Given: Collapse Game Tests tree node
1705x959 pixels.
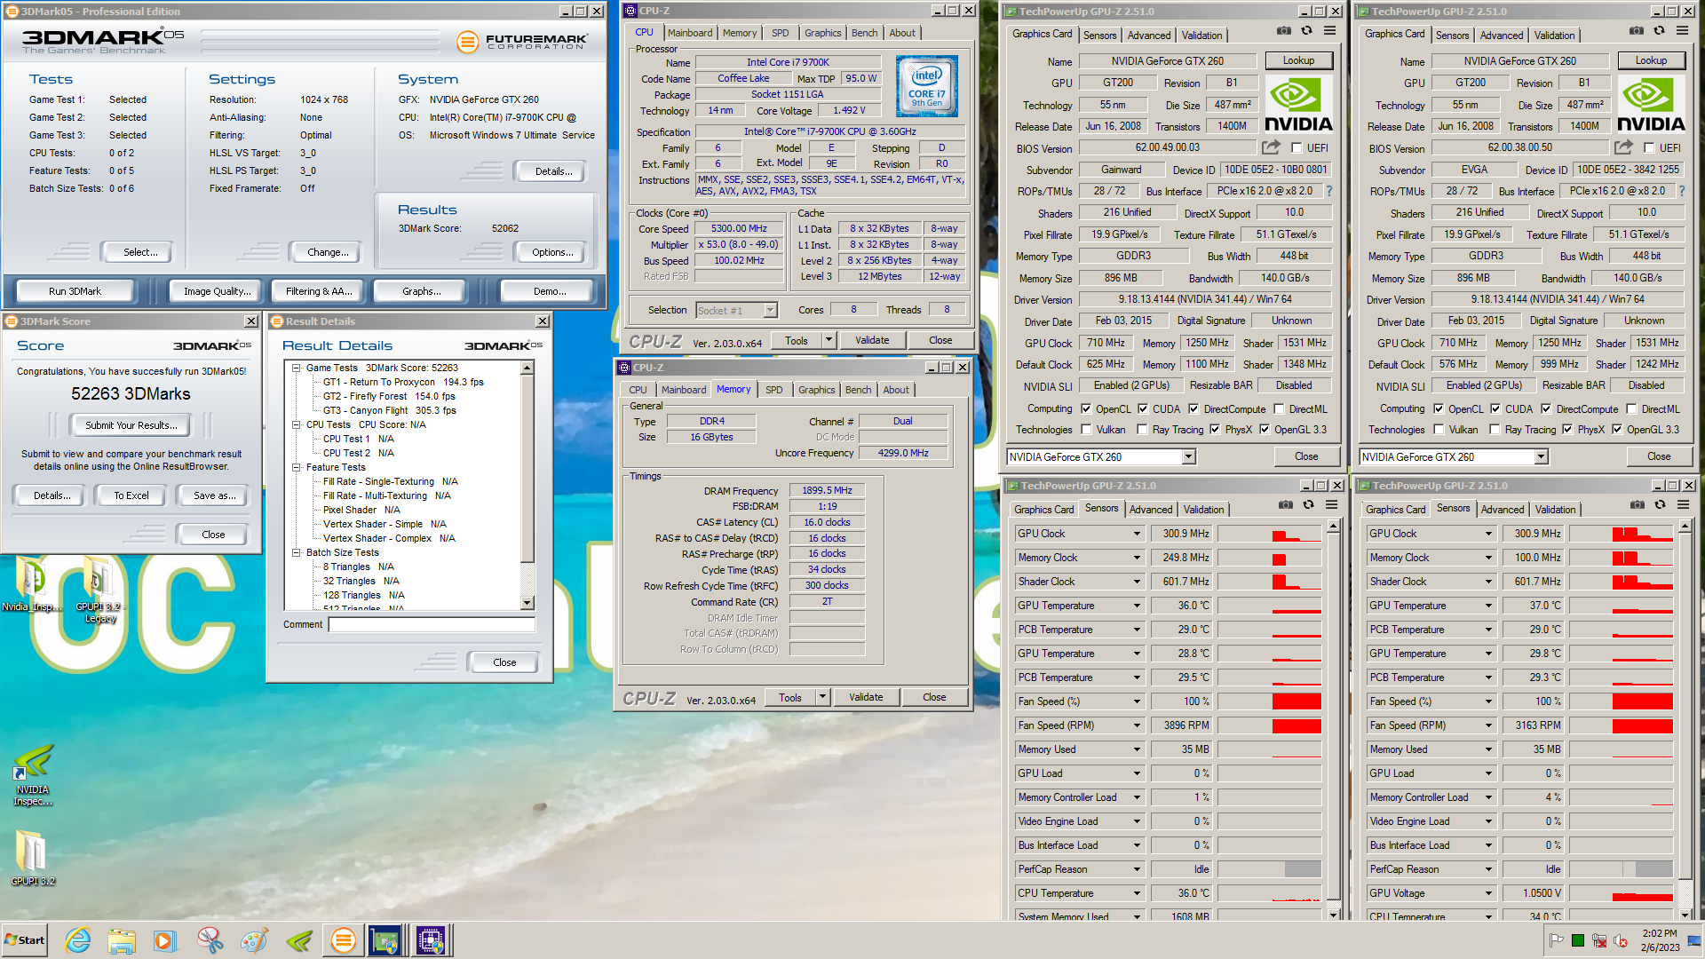Looking at the screenshot, I should point(297,368).
